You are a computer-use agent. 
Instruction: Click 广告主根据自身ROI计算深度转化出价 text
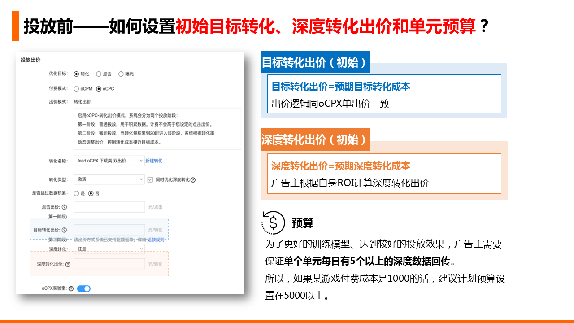pyautogui.click(x=350, y=183)
